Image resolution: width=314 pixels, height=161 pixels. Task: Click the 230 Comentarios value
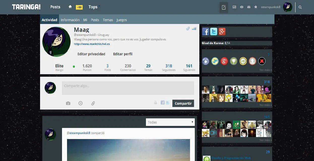coord(128,66)
